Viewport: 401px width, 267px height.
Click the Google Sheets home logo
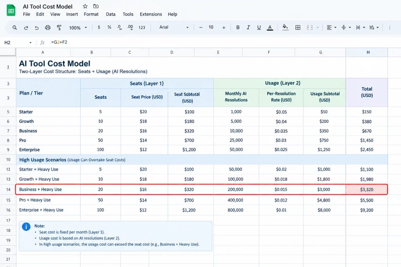11,11
